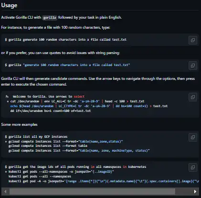Copy the 'list all my GCP instances' block
Screen dimensions: 201x198
(193, 137)
